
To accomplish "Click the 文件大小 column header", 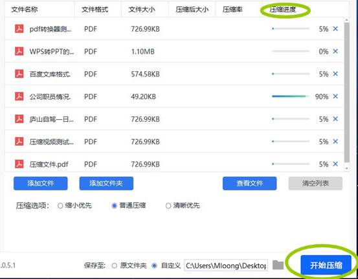I will tap(142, 10).
